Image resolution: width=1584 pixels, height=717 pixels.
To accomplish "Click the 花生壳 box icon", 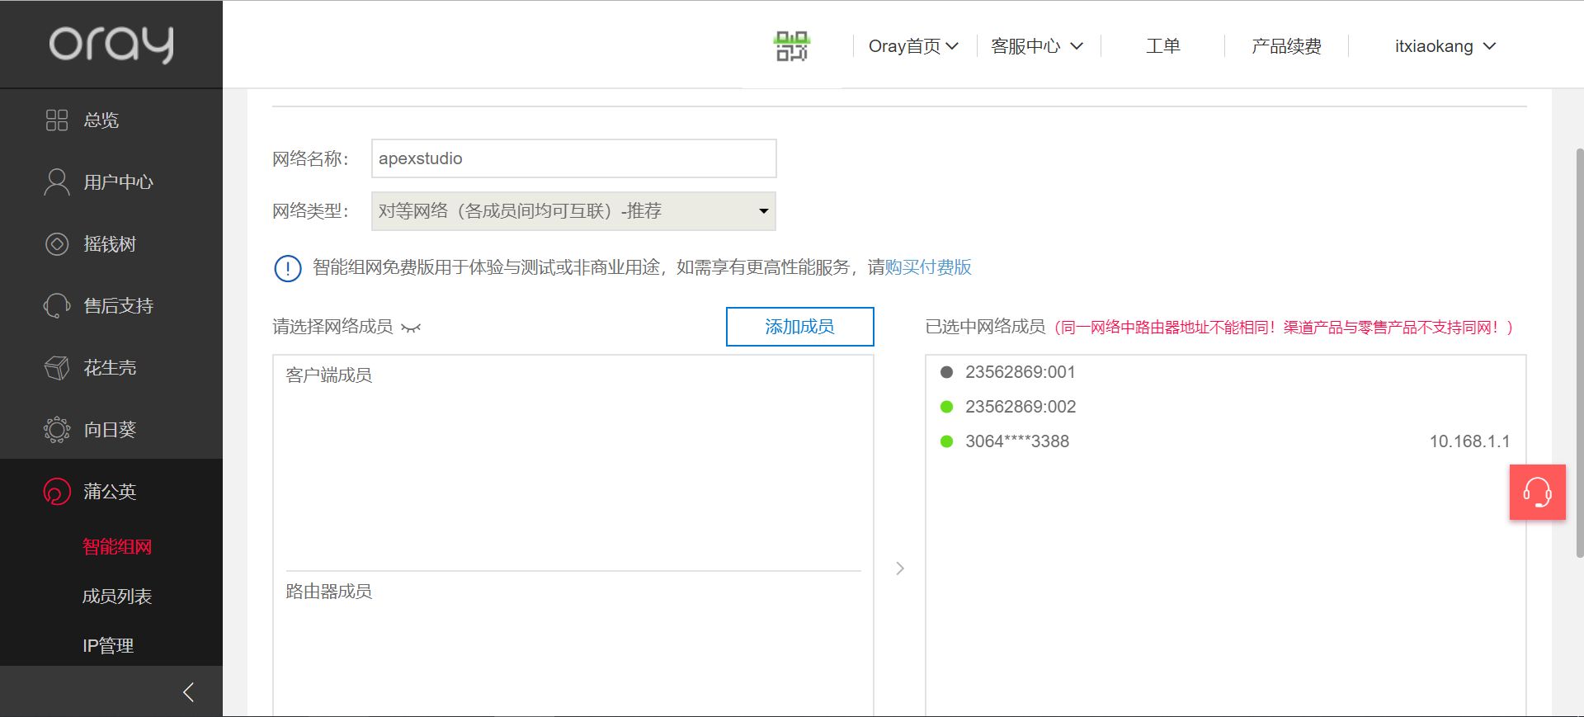I will click(57, 368).
